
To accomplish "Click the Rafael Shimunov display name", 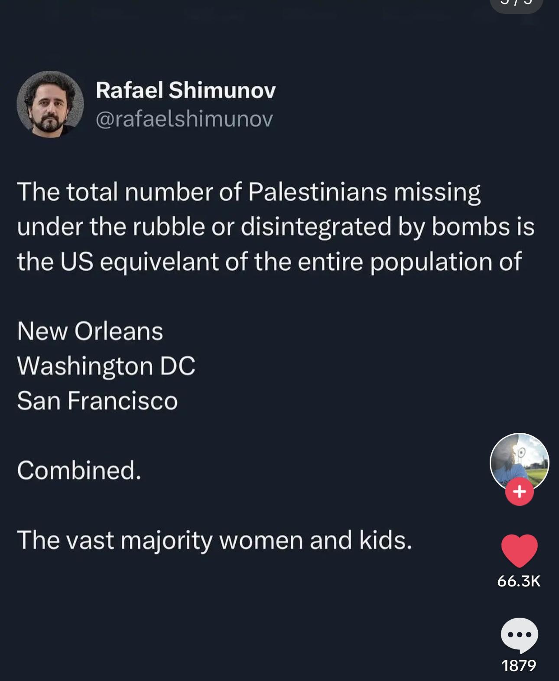I will click(x=185, y=90).
